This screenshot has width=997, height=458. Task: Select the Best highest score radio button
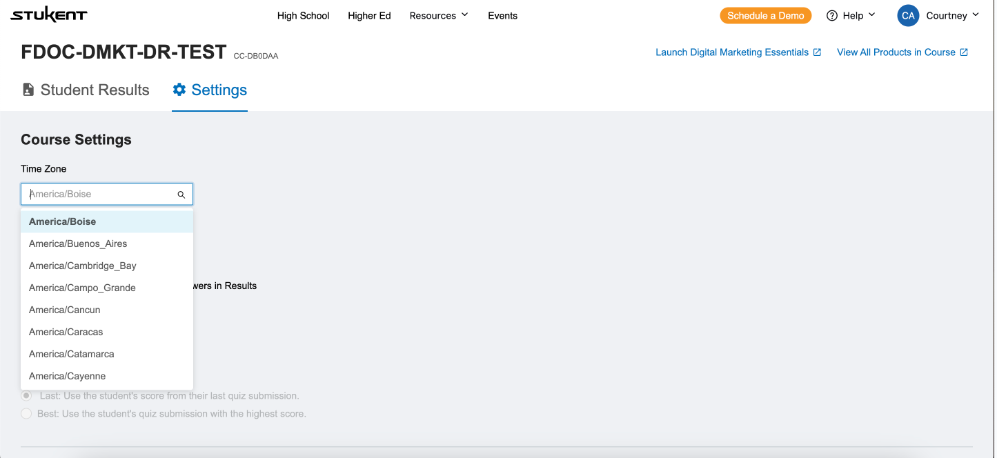[x=26, y=414]
